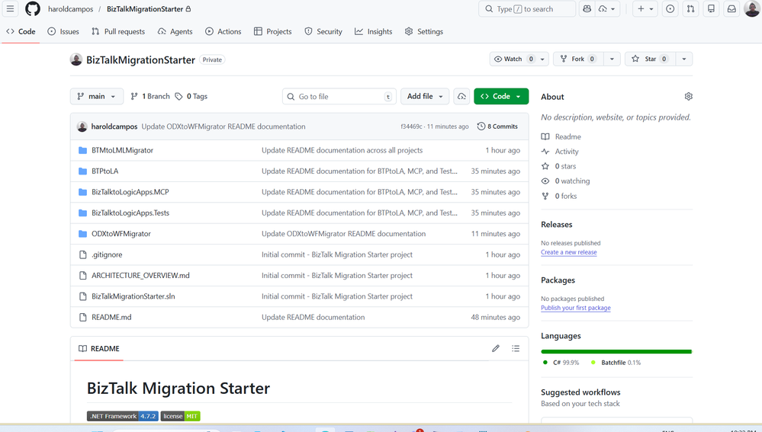Open the .gitignore file icon
This screenshot has width=762, height=432.
pyautogui.click(x=82, y=254)
